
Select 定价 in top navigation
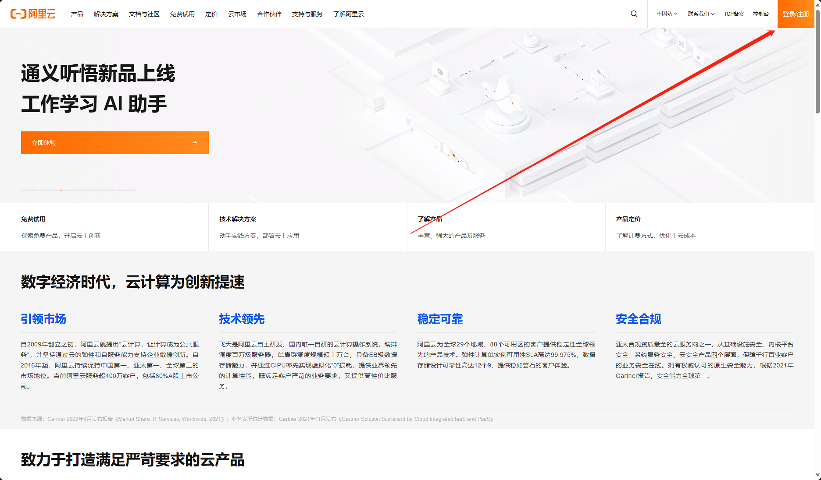[211, 14]
